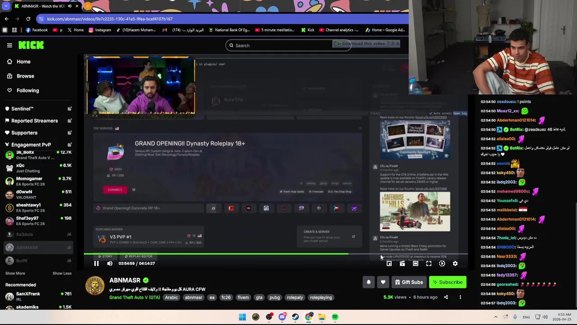Open Browse in Kick sidebar
Screen dimensions: 577x325
(x=21, y=76)
